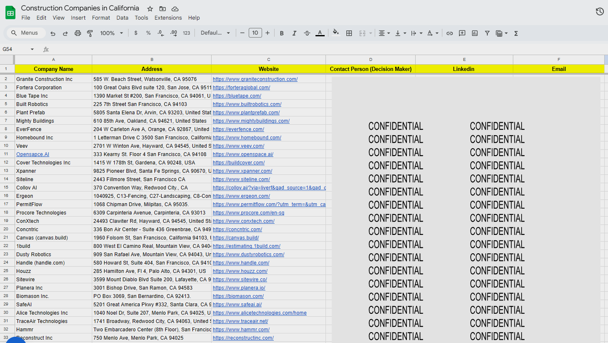This screenshot has width=608, height=343.
Task: Select the 'Dusty Robotics' cell
Action: tap(53, 255)
